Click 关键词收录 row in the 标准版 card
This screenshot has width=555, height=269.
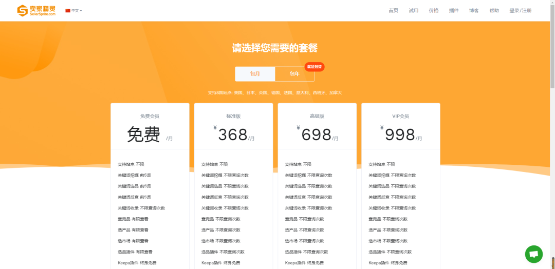pyautogui.click(x=225, y=208)
